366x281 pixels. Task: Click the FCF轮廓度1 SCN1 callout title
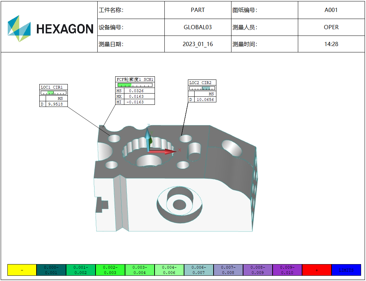(x=135, y=79)
